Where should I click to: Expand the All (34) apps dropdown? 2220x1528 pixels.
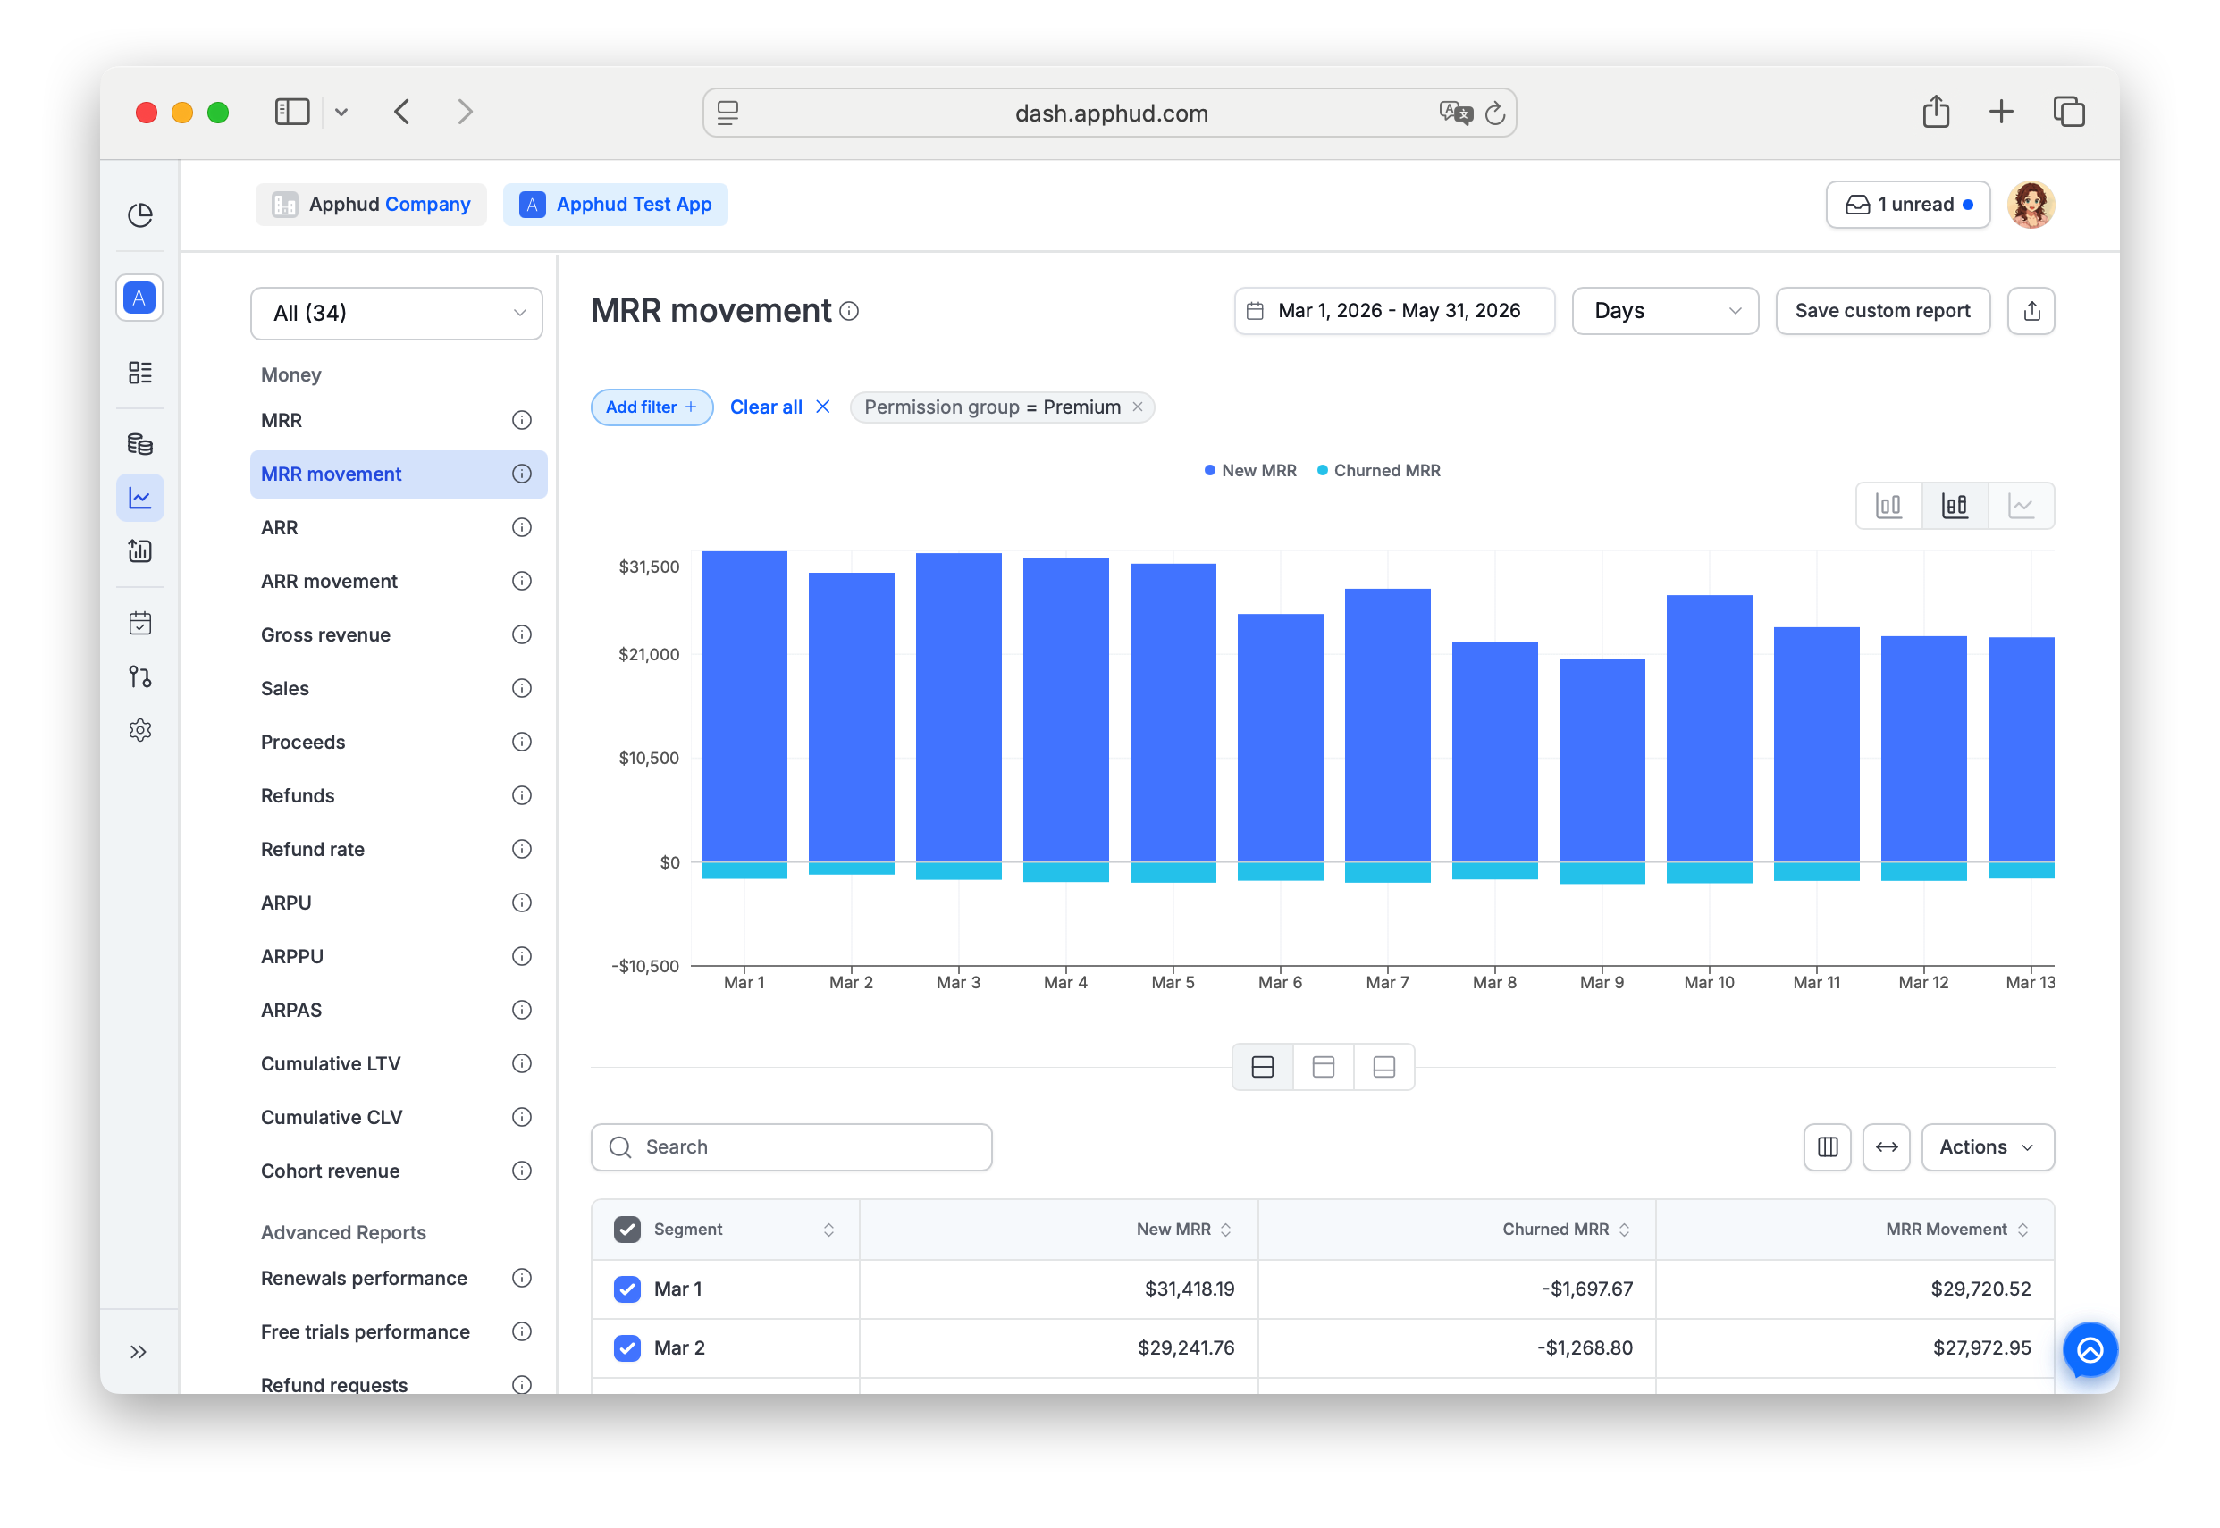pyautogui.click(x=396, y=313)
